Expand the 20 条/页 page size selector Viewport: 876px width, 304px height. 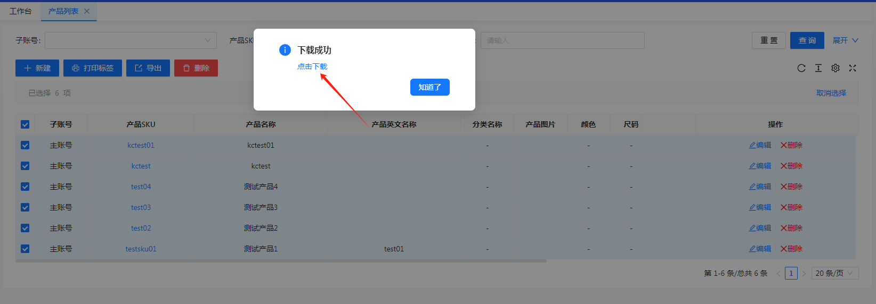(x=834, y=273)
